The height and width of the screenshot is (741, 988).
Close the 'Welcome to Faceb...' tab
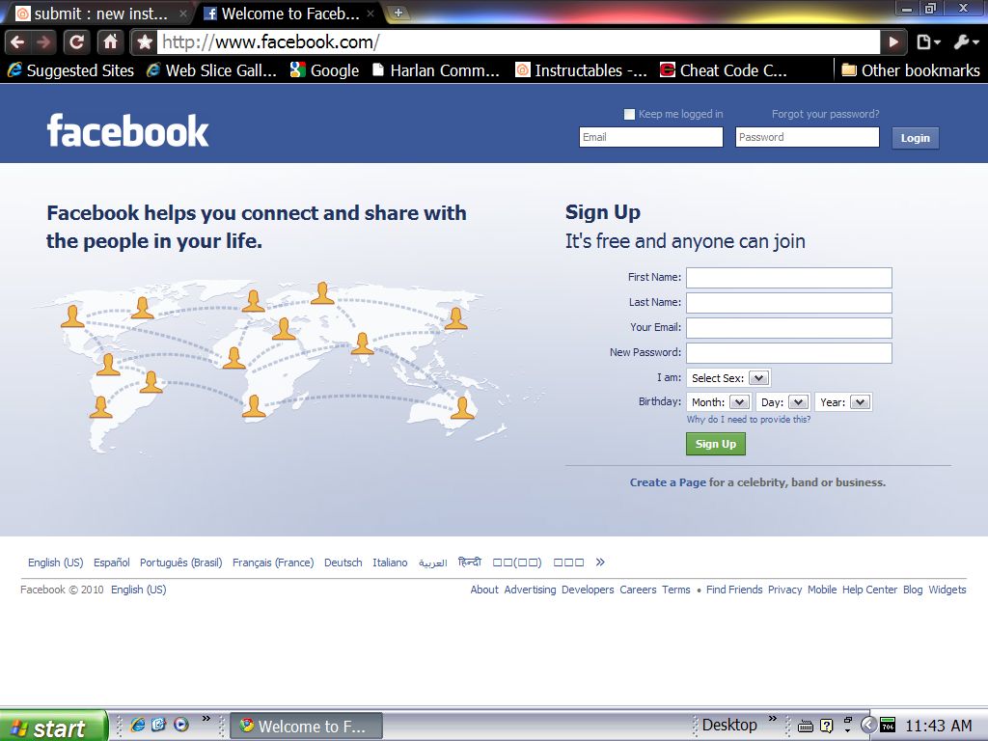click(x=370, y=14)
